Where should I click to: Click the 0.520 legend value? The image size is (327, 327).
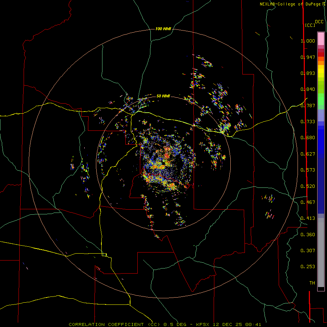[x=308, y=186]
